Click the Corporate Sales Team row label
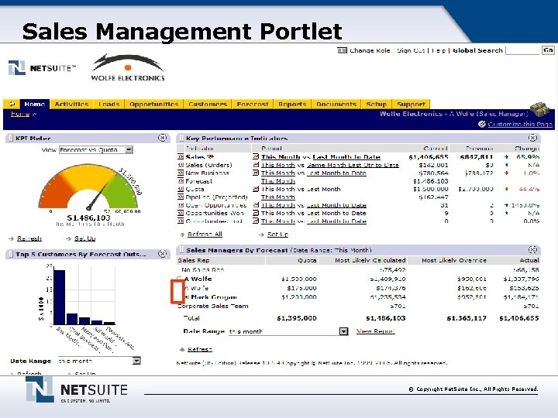This screenshot has width=558, height=418. pos(213,306)
